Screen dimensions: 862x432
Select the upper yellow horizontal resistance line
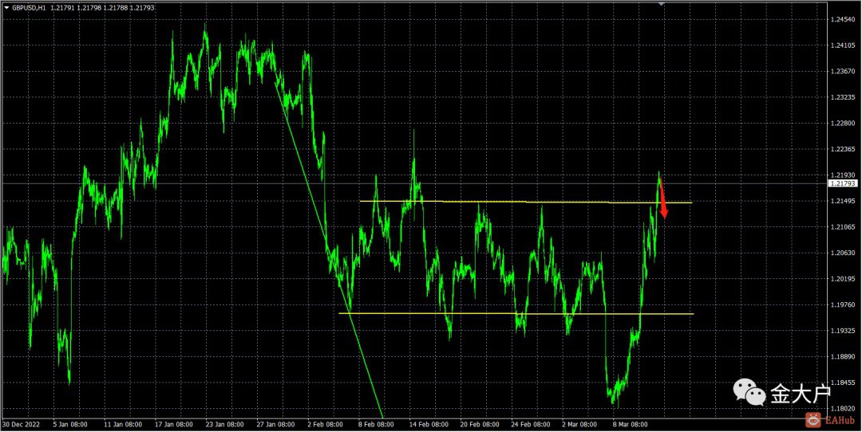pyautogui.click(x=525, y=202)
